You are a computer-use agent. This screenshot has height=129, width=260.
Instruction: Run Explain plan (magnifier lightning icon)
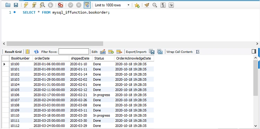pos(42,5)
